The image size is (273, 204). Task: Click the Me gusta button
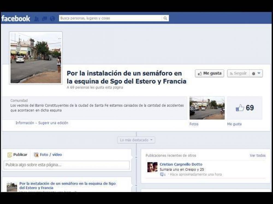(209, 73)
